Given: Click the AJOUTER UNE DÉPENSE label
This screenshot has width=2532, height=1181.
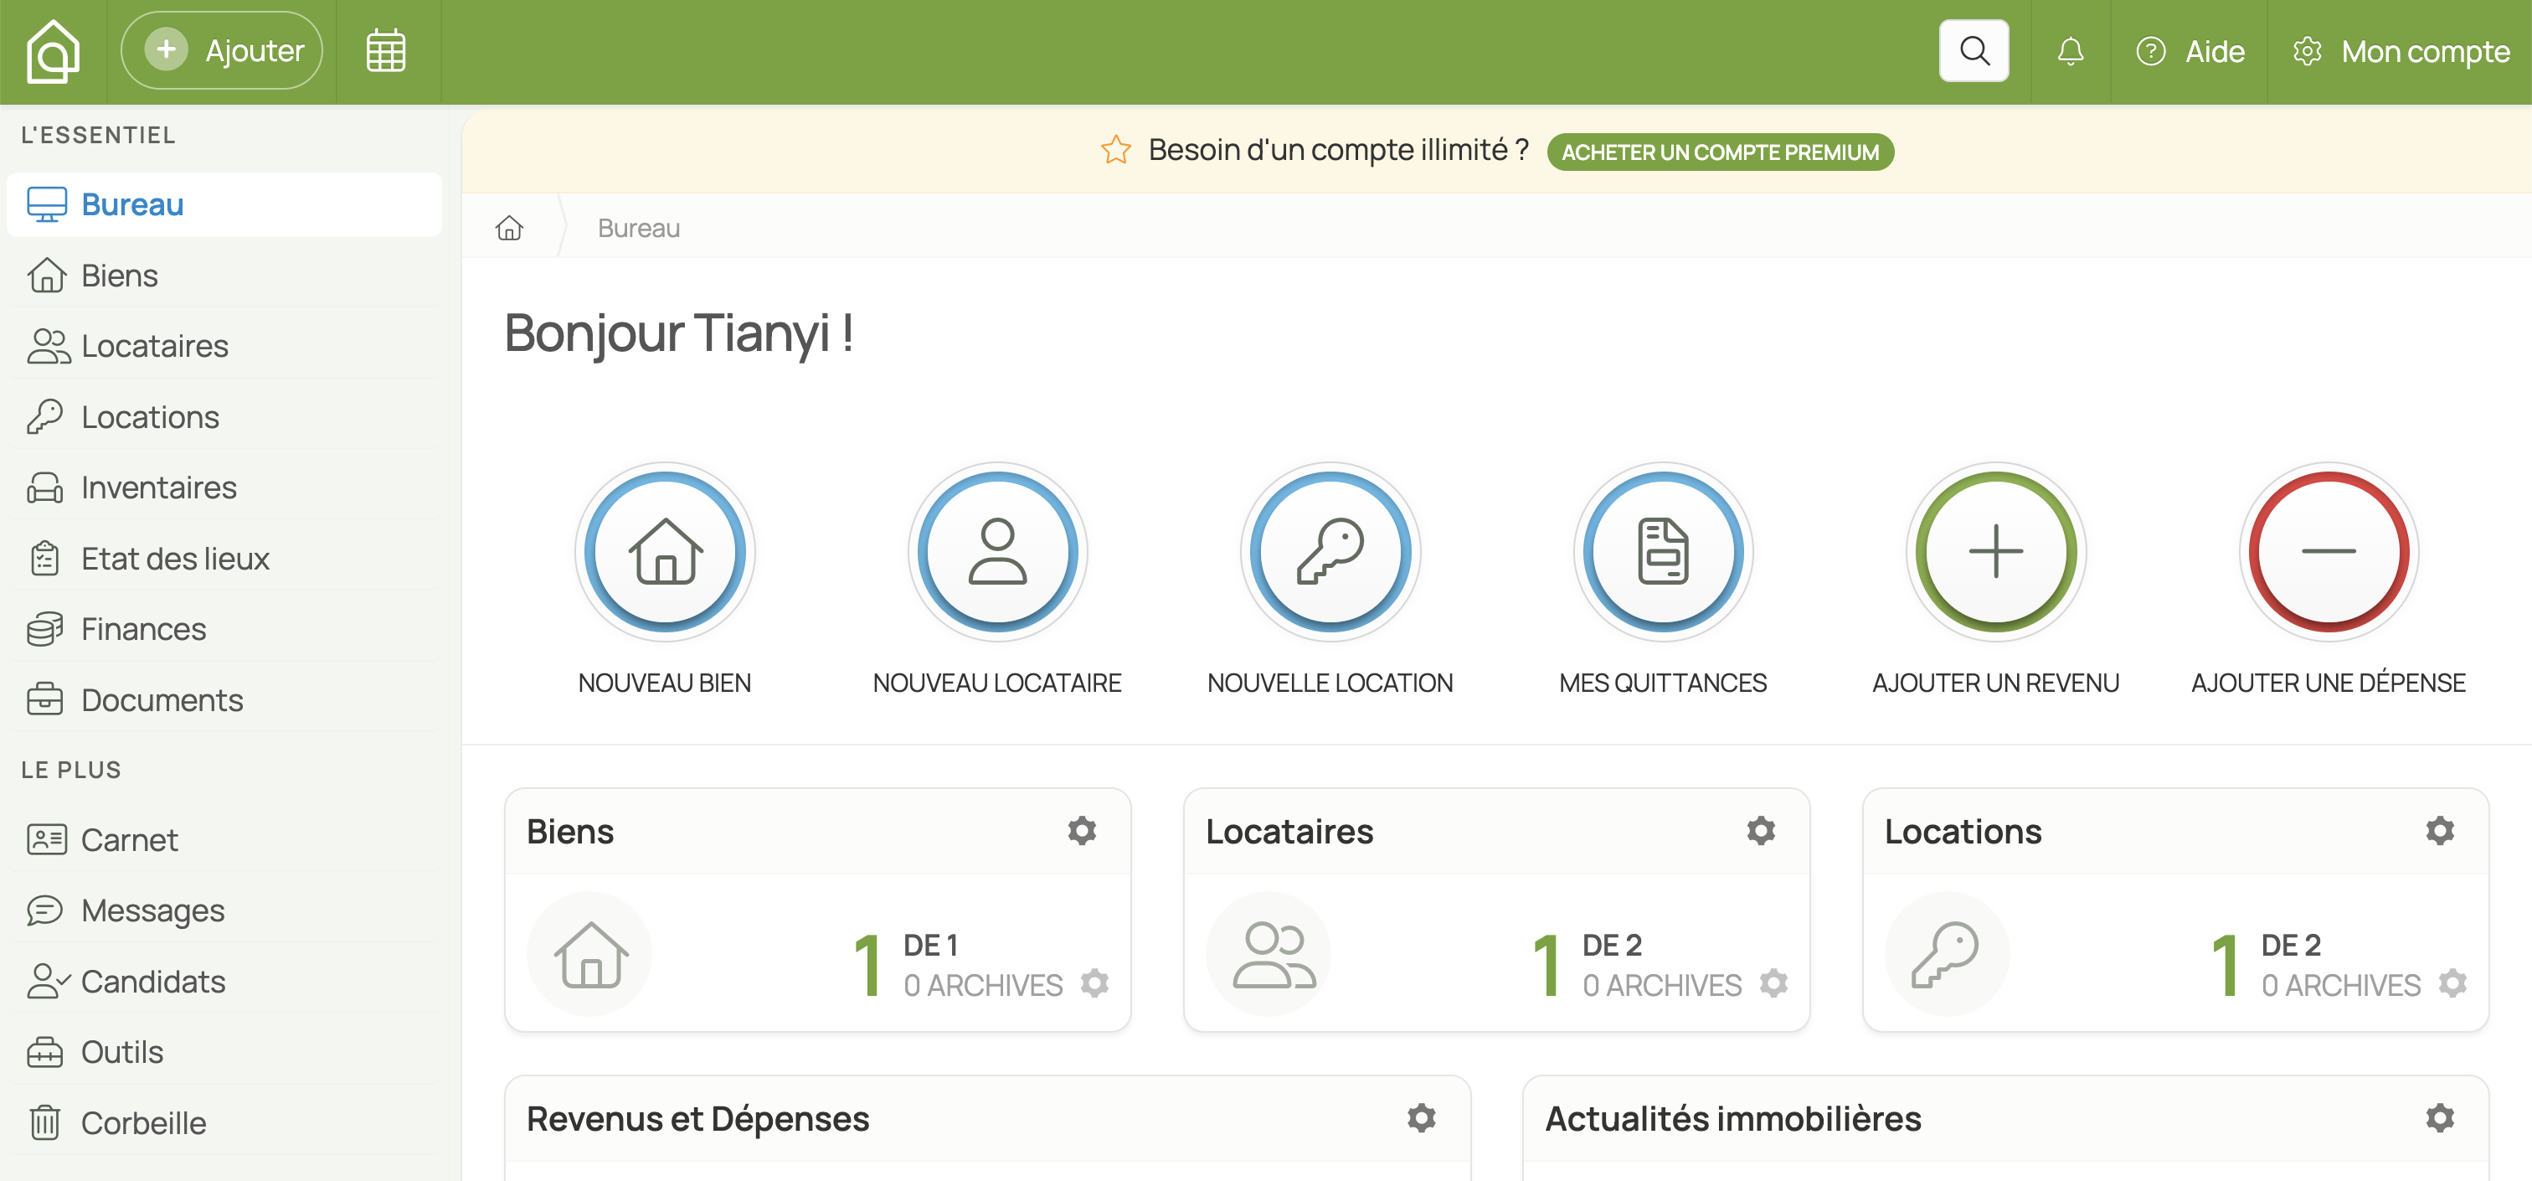Looking at the screenshot, I should point(2329,683).
